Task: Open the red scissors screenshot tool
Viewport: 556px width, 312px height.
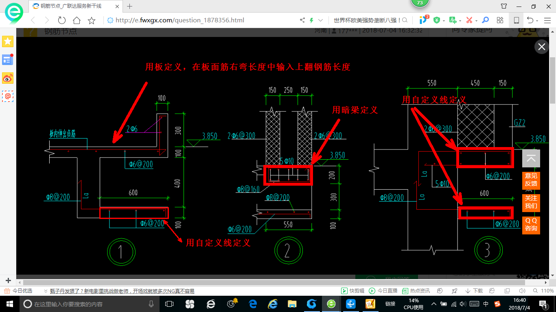Action: [x=469, y=20]
